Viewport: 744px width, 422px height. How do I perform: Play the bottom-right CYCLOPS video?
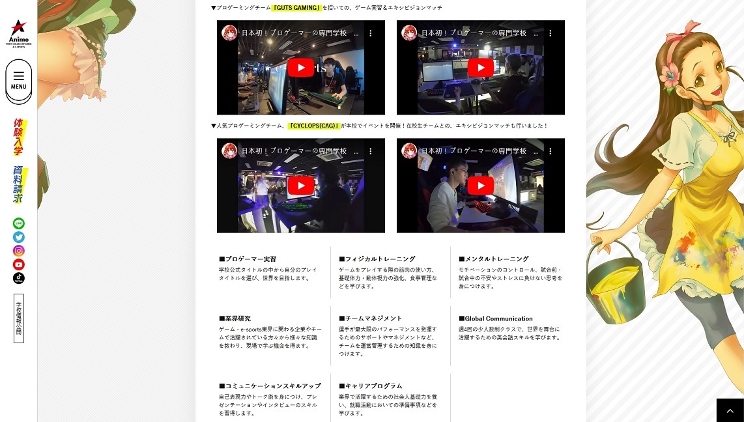(480, 186)
